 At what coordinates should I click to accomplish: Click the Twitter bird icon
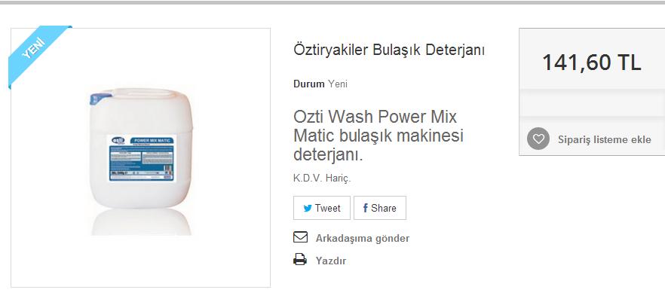[x=308, y=208]
